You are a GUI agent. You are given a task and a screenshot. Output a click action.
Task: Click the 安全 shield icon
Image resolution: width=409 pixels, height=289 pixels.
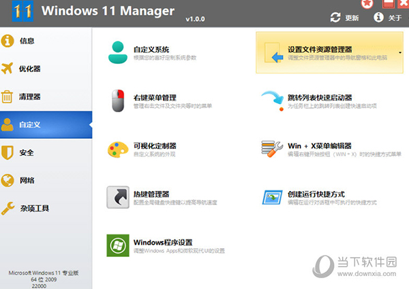(7, 152)
